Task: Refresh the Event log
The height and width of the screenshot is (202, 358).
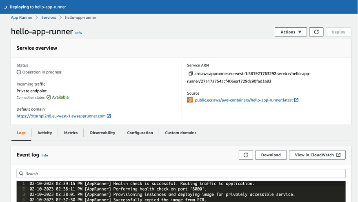Action: click(246, 155)
